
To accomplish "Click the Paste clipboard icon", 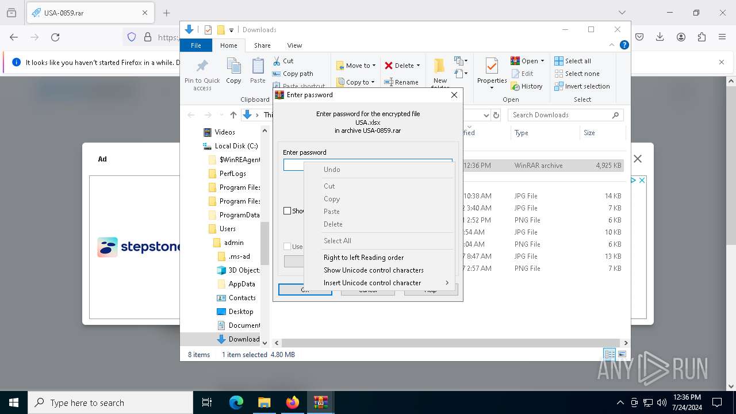I will 258,66.
